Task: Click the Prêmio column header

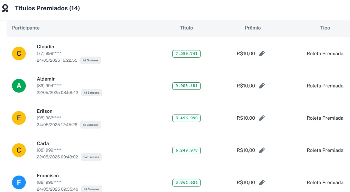Action: [x=253, y=28]
